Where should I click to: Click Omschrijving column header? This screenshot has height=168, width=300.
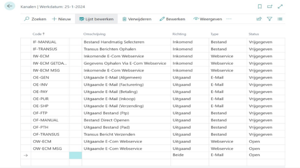[94, 34]
